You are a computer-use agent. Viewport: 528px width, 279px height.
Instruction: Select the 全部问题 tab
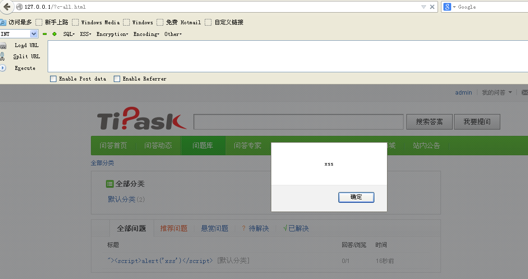pos(131,229)
